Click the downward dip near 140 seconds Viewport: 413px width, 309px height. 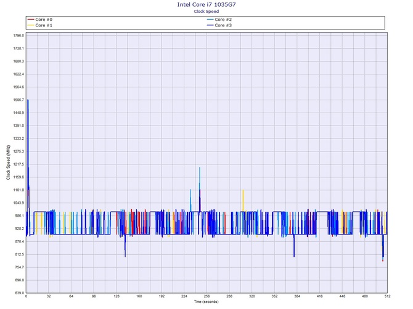click(125, 246)
